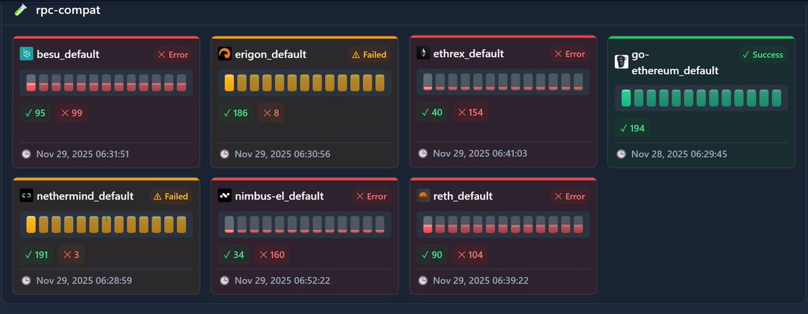The height and width of the screenshot is (314, 808).
Task: Select the first yellow bar of nethermind_default
Action: click(31, 225)
